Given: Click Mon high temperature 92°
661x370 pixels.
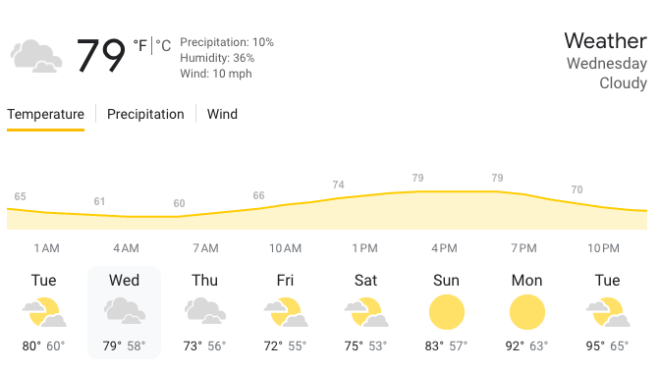Looking at the screenshot, I should [x=515, y=346].
